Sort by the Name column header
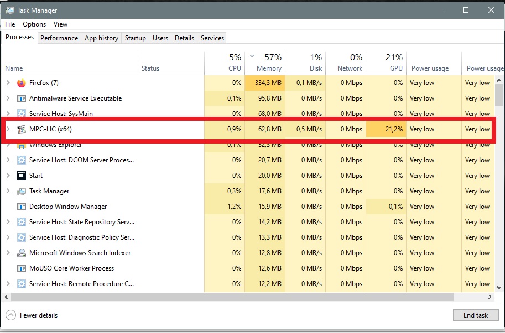The height and width of the screenshot is (333, 505). [70, 64]
